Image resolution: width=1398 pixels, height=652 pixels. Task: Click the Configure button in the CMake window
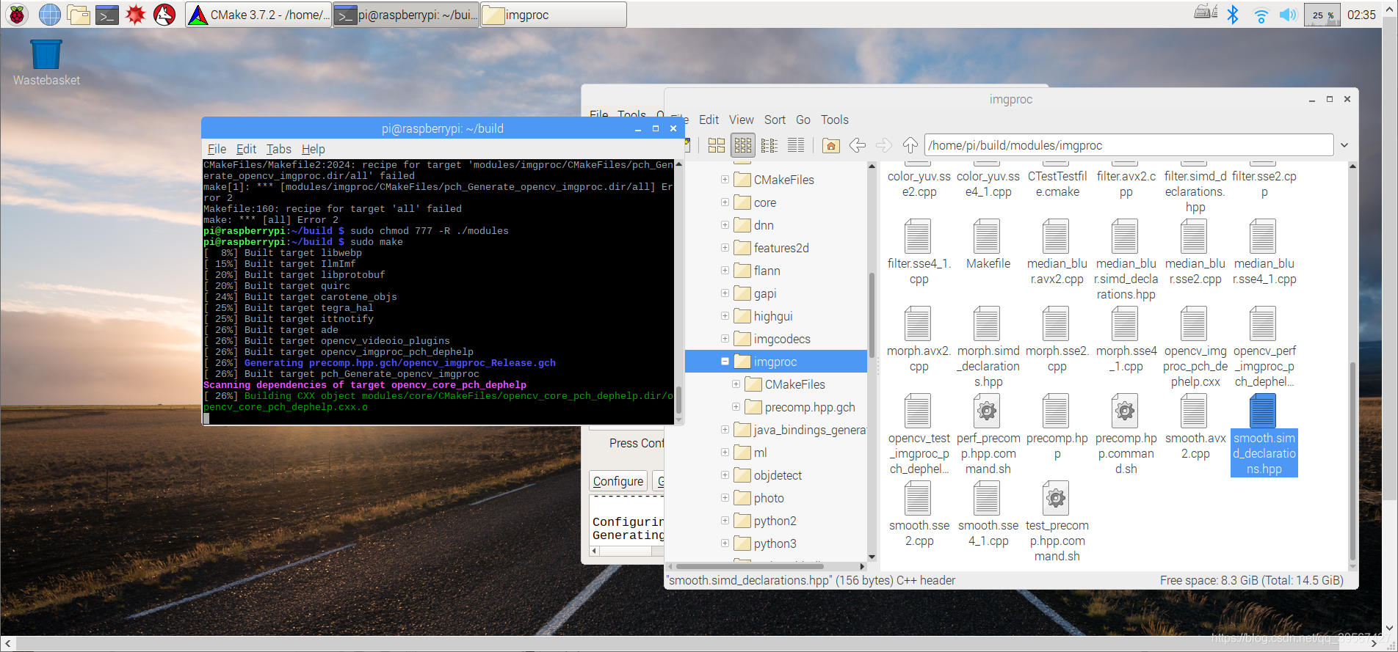tap(618, 481)
